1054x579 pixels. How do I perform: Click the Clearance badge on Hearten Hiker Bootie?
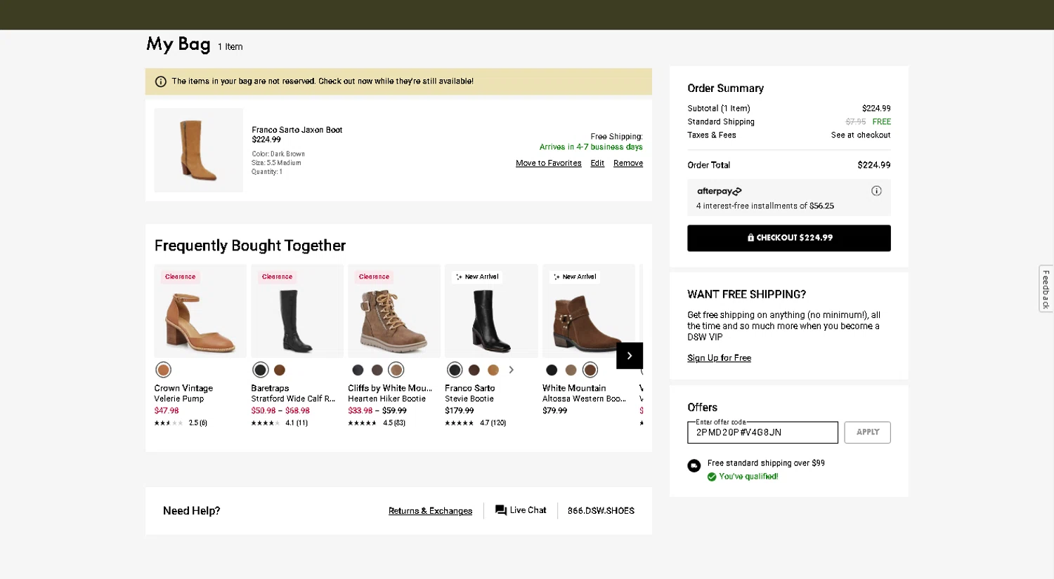pos(375,277)
